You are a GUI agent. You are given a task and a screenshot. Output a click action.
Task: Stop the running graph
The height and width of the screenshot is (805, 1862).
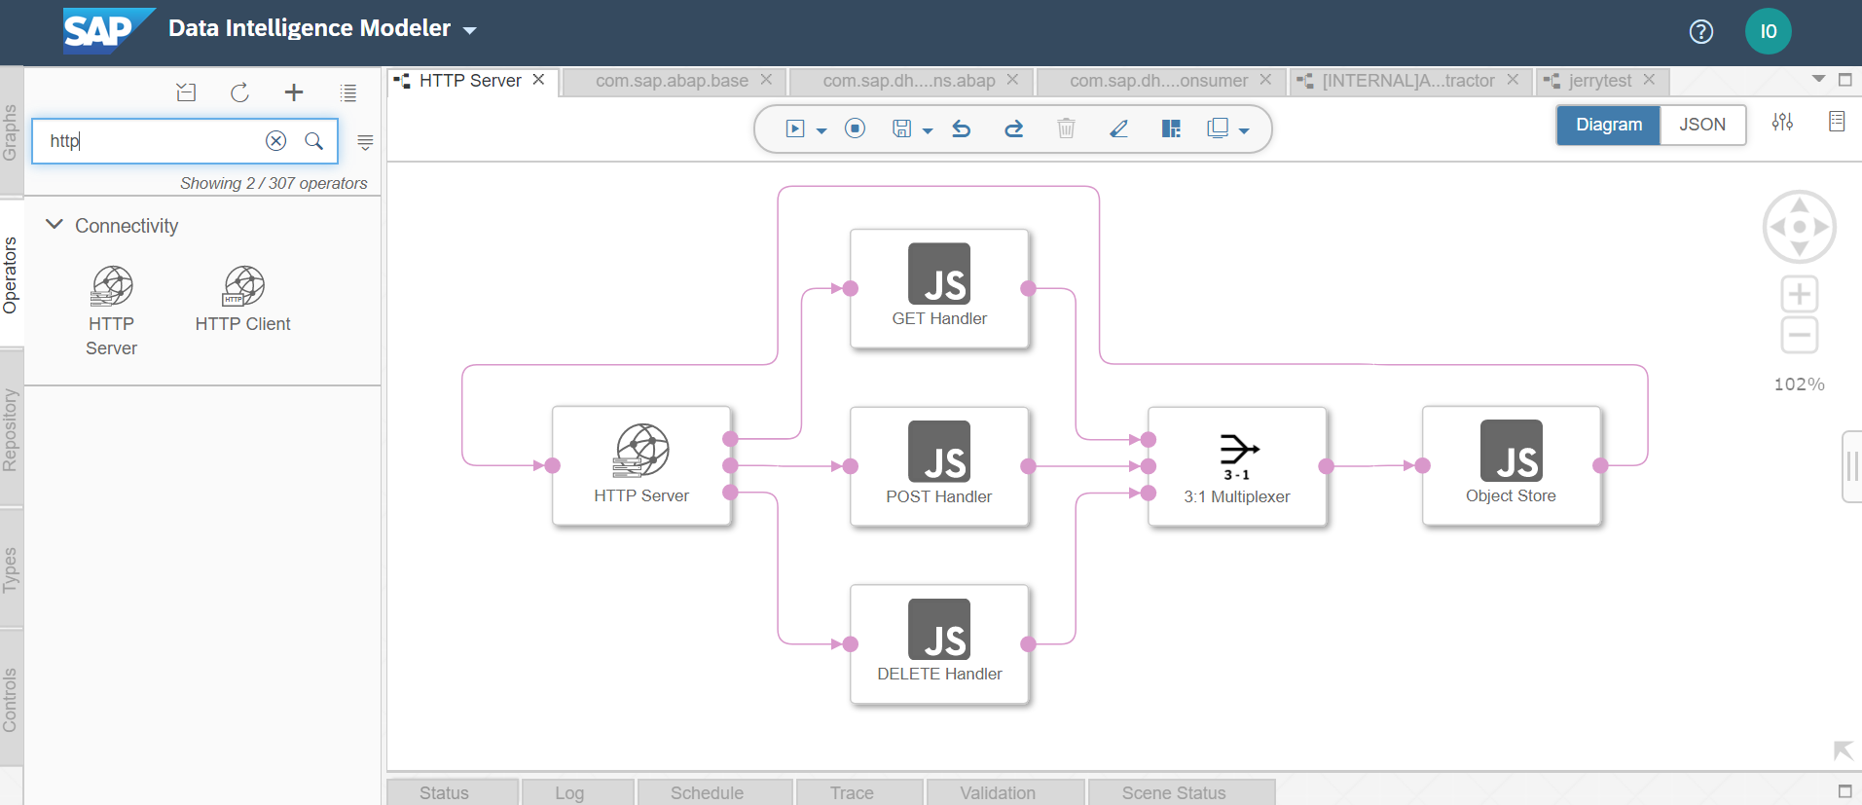tap(855, 128)
